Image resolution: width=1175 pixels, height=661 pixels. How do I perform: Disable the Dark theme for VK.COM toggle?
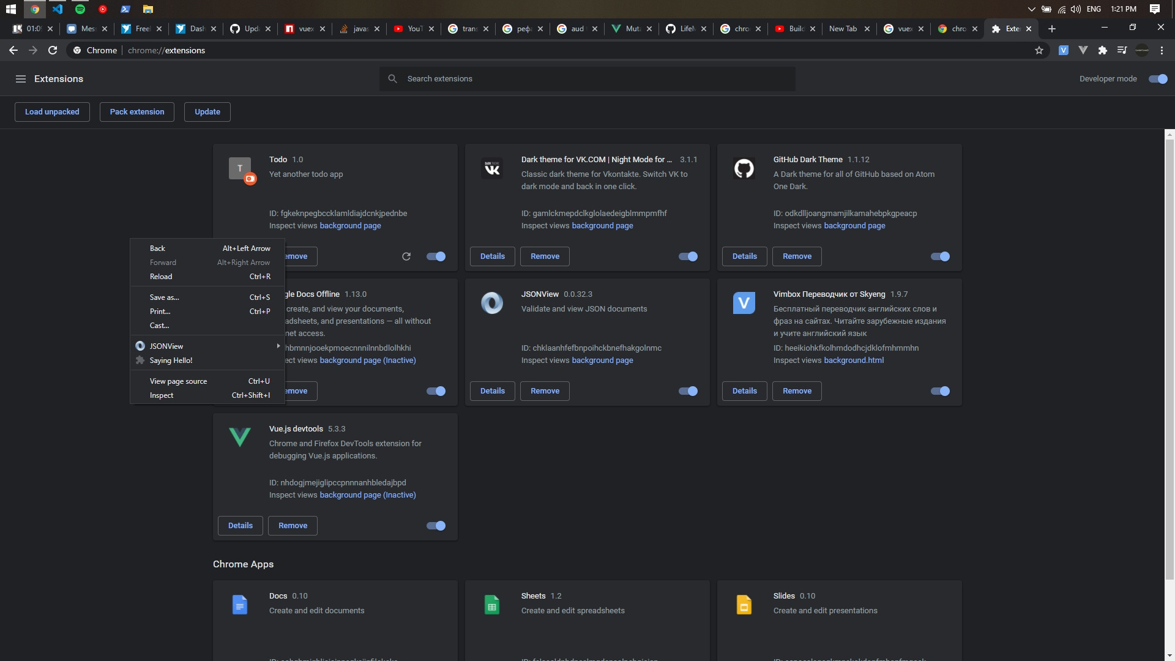pos(688,256)
